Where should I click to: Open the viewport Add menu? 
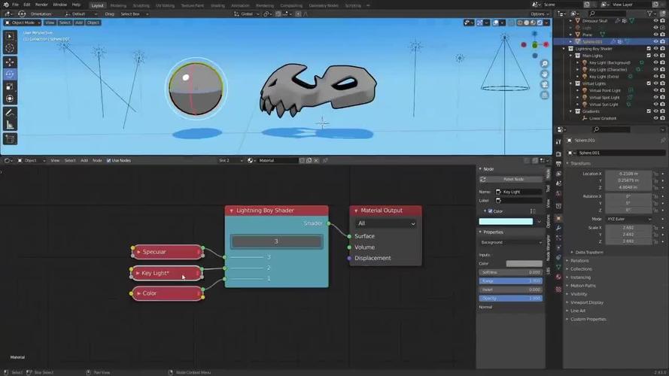pyautogui.click(x=79, y=23)
